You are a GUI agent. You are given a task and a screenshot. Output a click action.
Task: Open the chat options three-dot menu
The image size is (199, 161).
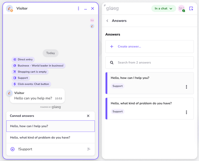tap(78, 8)
